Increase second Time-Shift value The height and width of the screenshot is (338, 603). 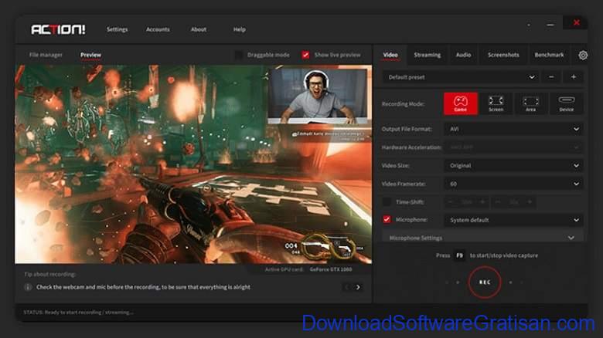(x=530, y=201)
